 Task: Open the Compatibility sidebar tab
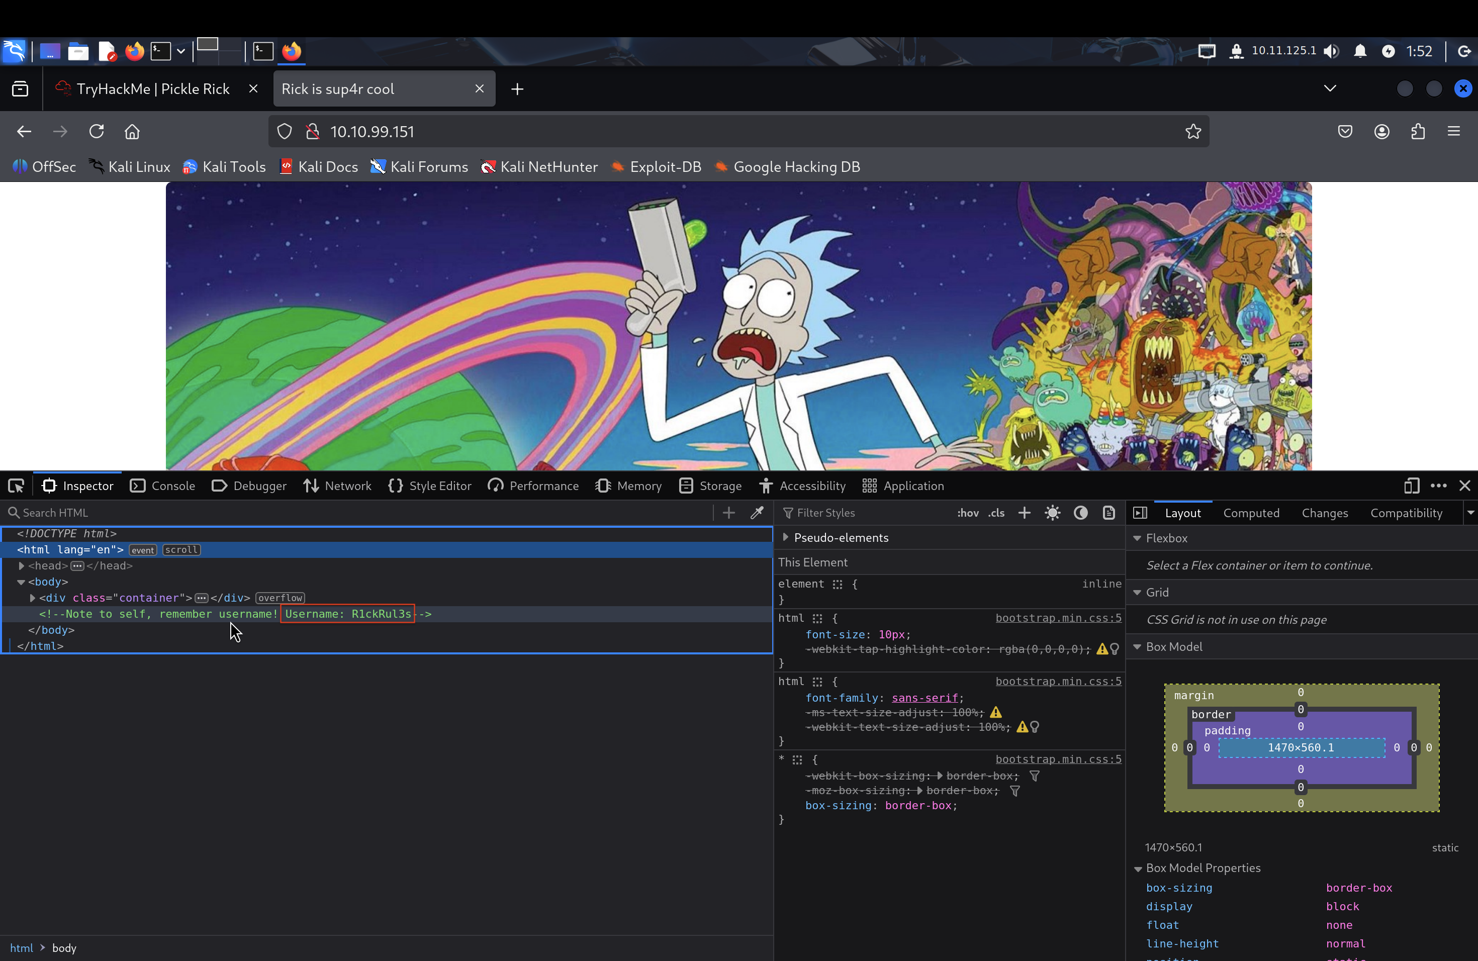coord(1406,513)
